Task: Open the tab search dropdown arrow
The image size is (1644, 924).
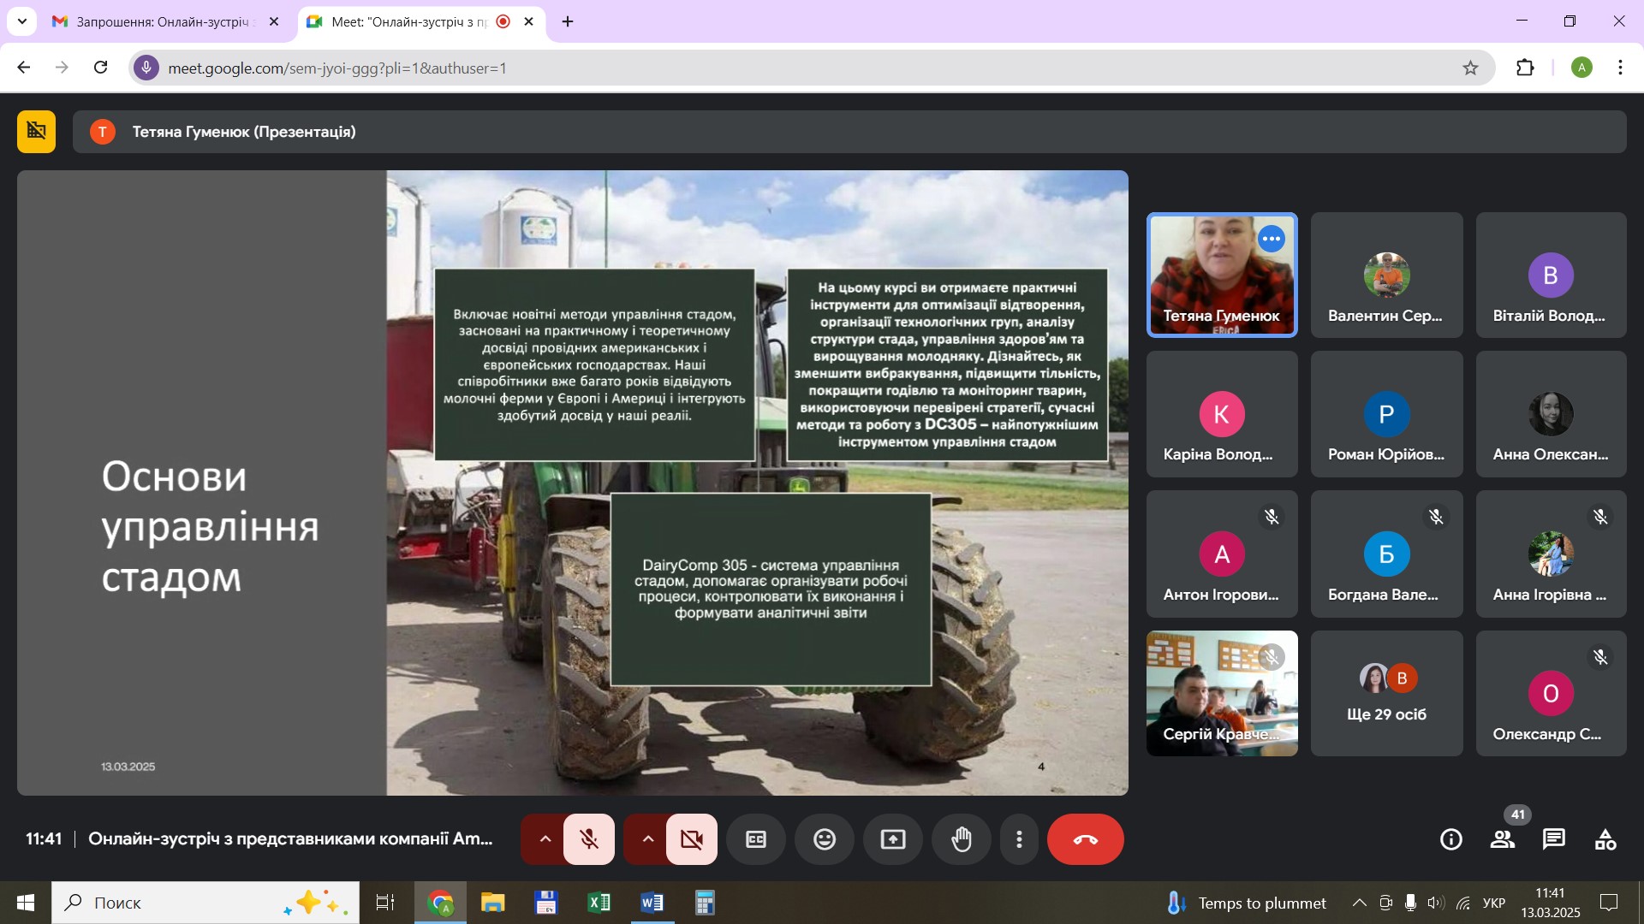Action: tap(21, 21)
